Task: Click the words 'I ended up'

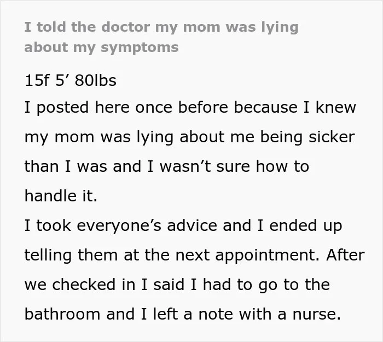Action: click(300, 225)
